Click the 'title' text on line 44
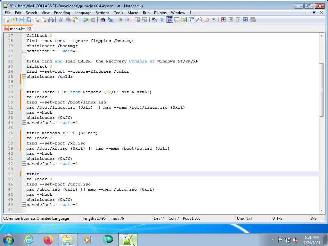Screen dimensions: 328x246 (x=33, y=174)
